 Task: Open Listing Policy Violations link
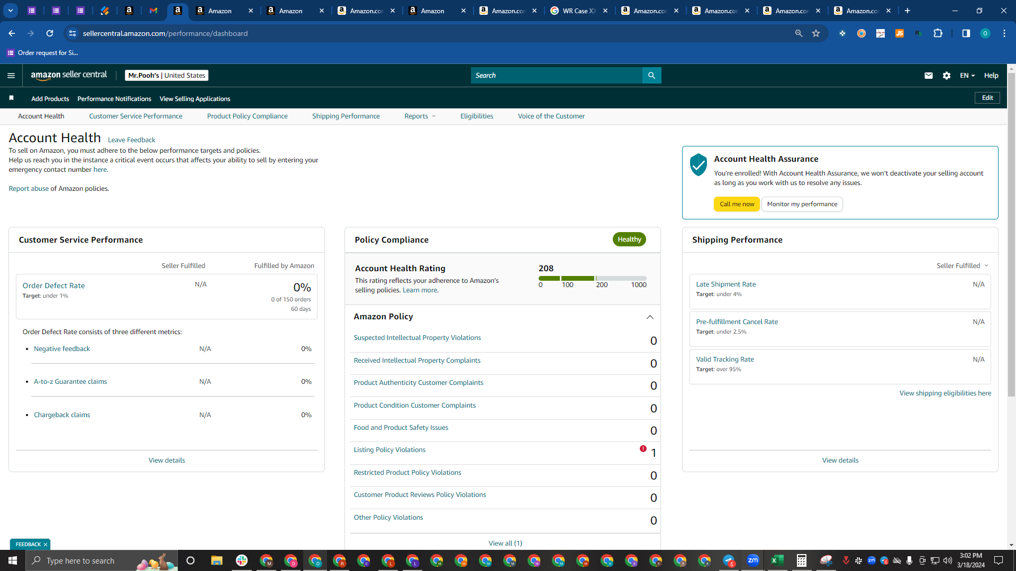tap(389, 450)
